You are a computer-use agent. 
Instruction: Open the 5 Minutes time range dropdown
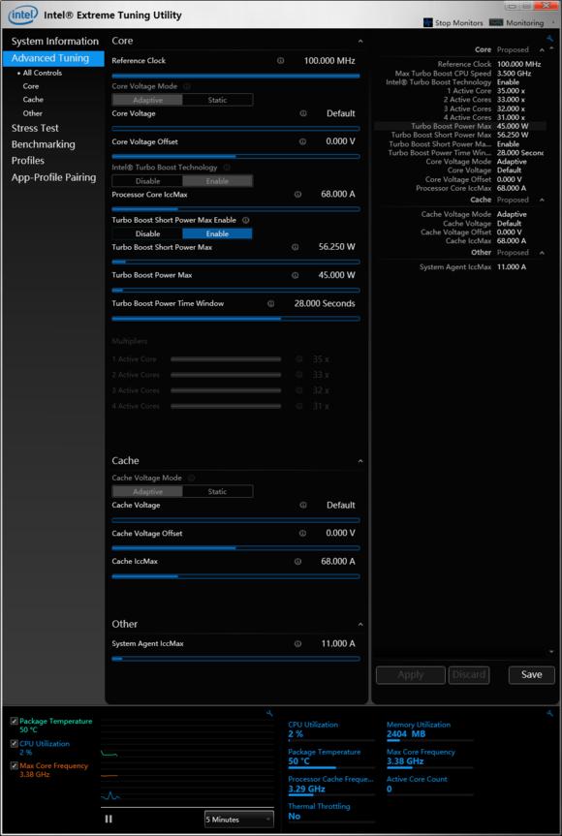239,820
